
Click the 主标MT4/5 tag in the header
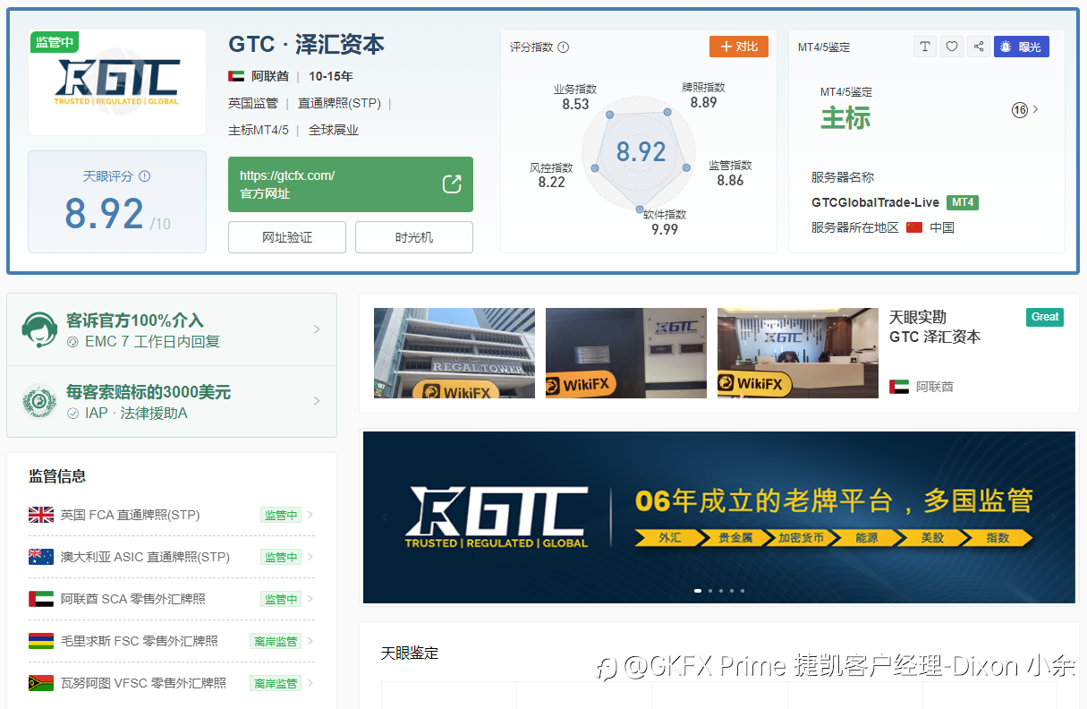point(259,130)
